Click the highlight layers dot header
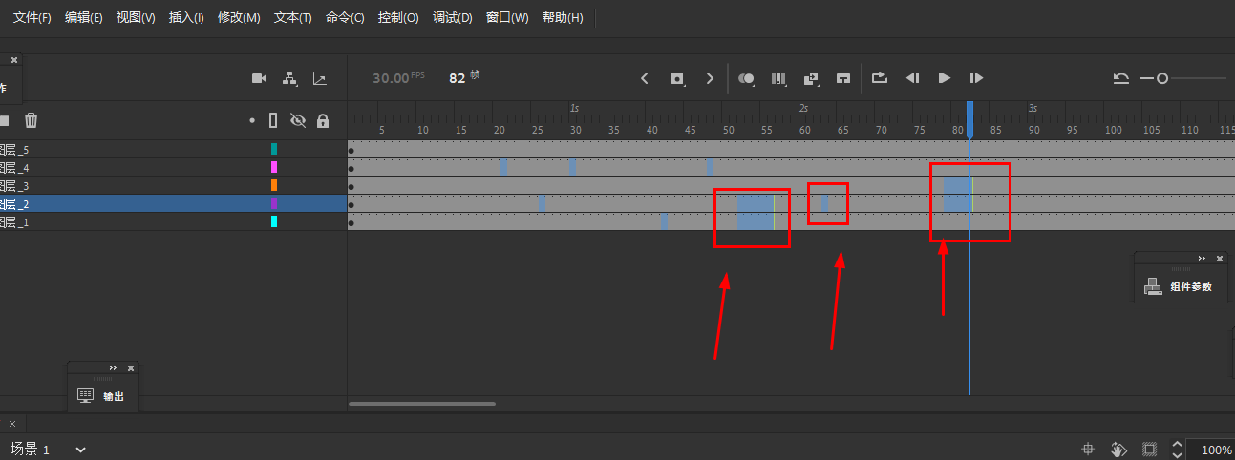Screen dimensions: 1235x460 point(252,121)
